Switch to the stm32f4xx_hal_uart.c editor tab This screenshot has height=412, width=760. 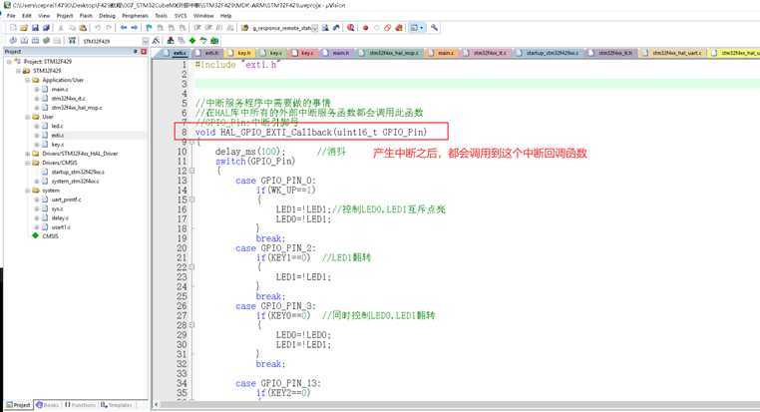click(x=672, y=52)
